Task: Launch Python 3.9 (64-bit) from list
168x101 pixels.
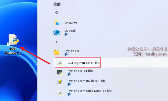Action: 80,71
